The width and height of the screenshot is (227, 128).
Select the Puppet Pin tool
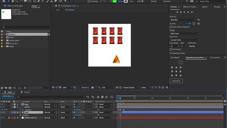pos(65,1)
